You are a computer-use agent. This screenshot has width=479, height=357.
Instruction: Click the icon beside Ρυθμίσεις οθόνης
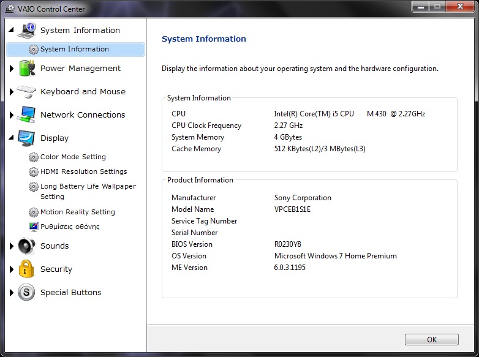click(34, 227)
